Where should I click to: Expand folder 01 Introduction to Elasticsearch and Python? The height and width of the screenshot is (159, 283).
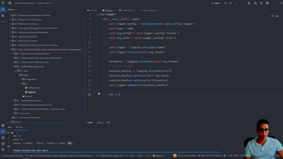coord(11,15)
